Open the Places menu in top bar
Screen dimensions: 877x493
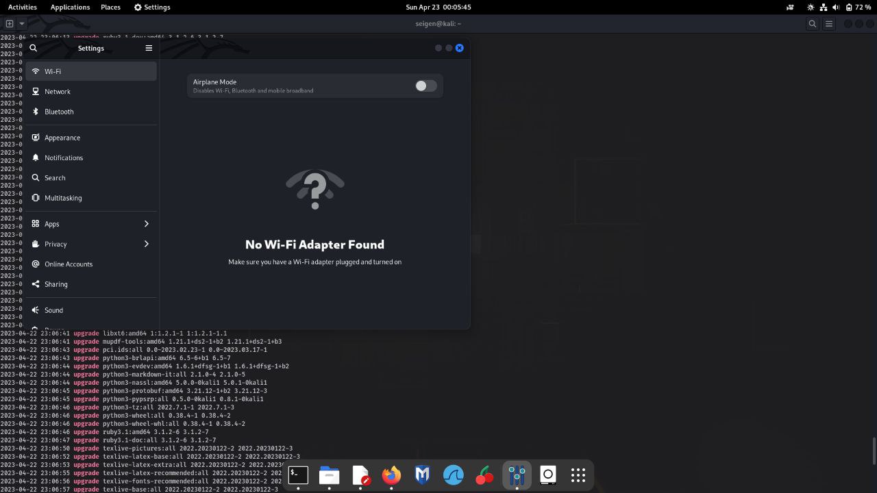tap(110, 7)
